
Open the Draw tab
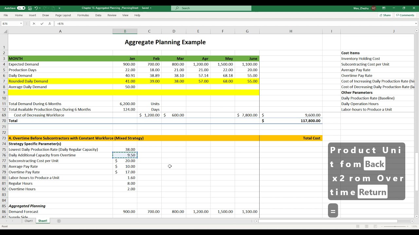point(46,15)
